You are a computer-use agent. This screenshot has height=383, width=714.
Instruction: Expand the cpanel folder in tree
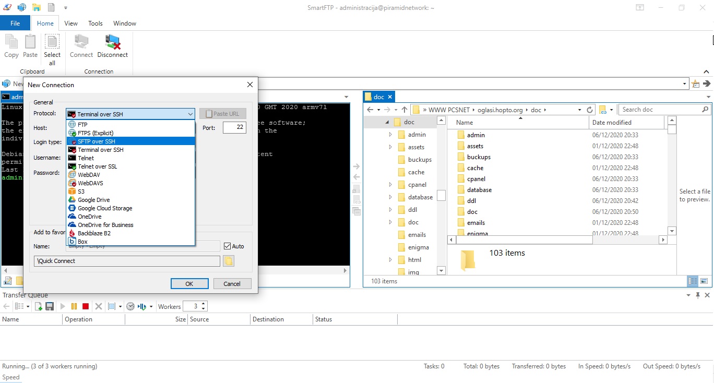pos(390,185)
